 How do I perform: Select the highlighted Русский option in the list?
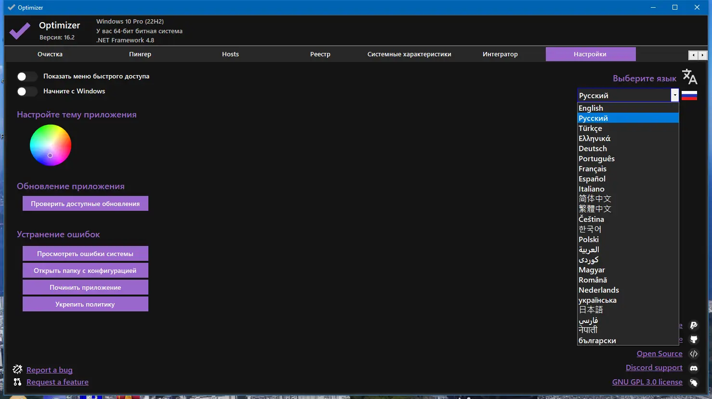pos(628,118)
